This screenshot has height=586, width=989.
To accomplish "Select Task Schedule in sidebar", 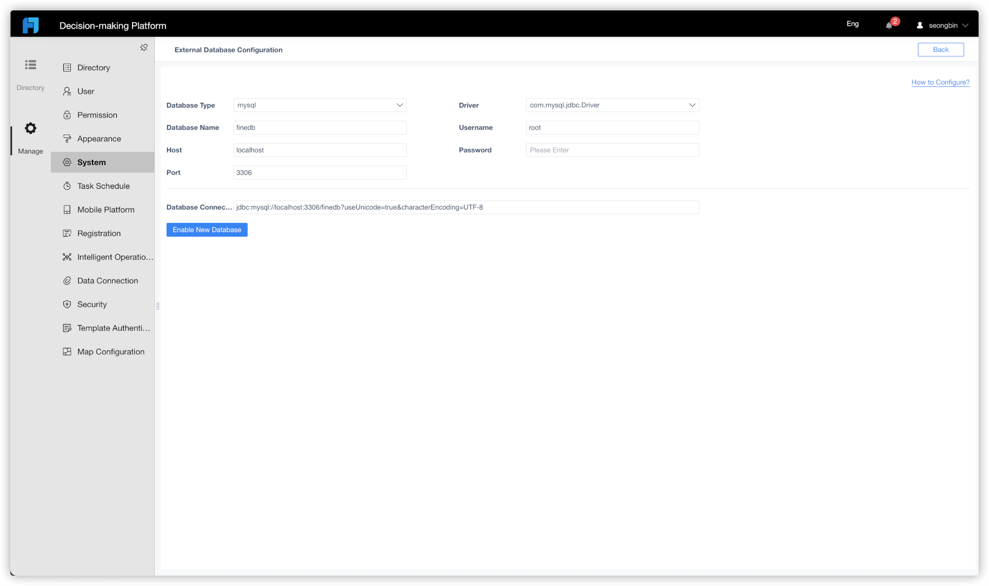I will (102, 186).
